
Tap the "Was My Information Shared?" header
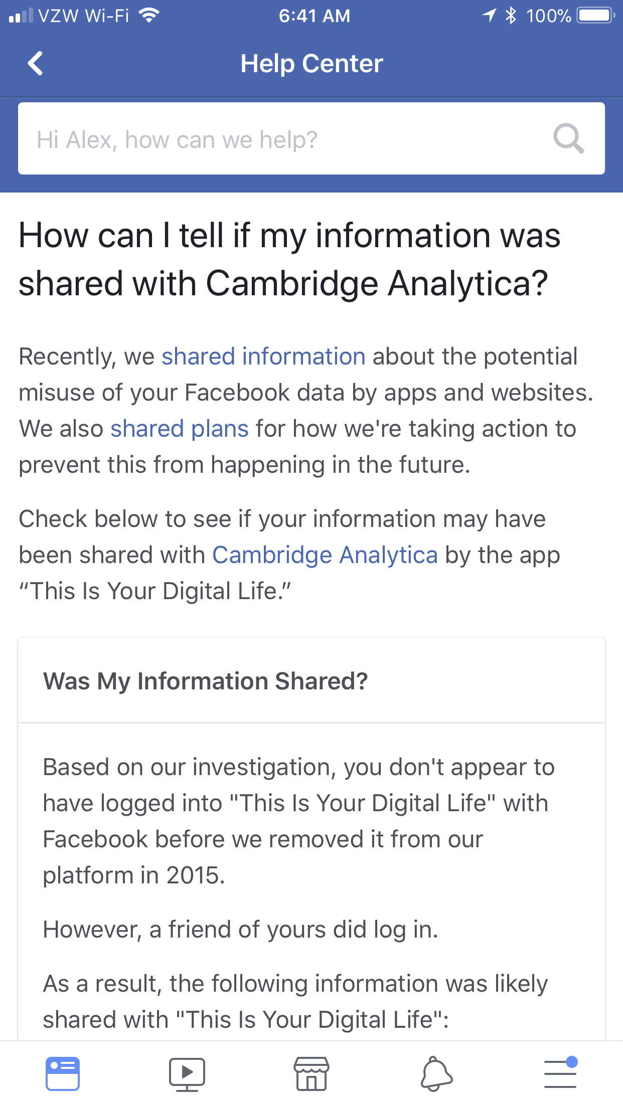(x=206, y=681)
